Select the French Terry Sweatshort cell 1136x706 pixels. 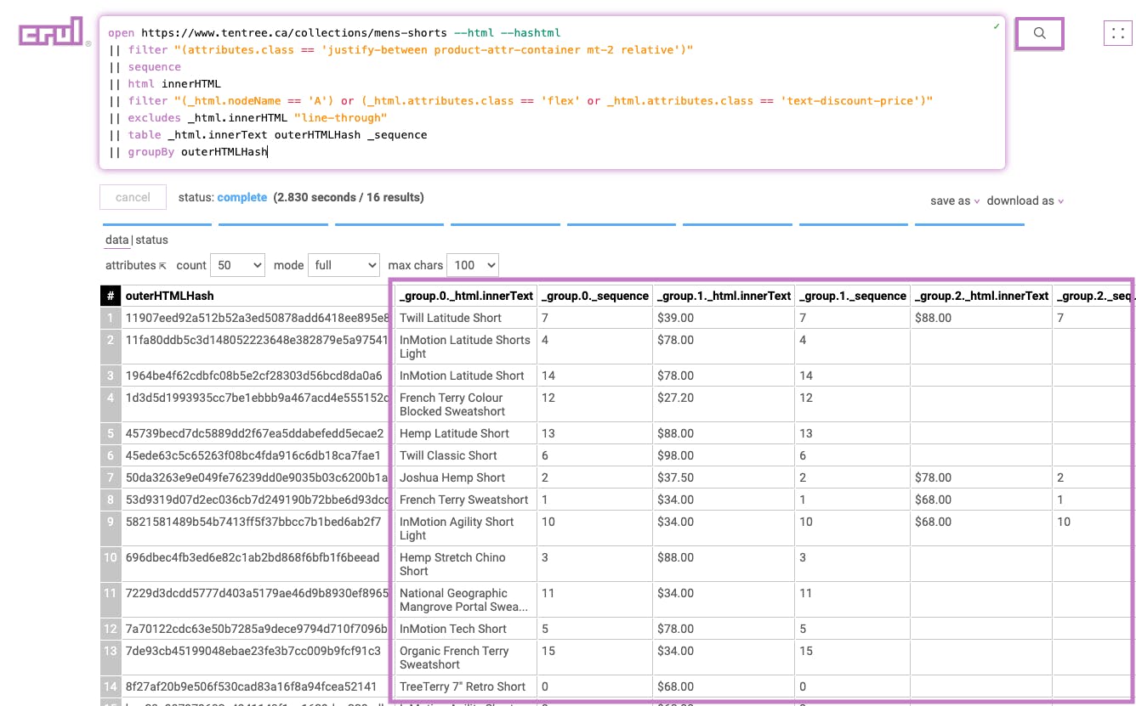[x=466, y=500]
